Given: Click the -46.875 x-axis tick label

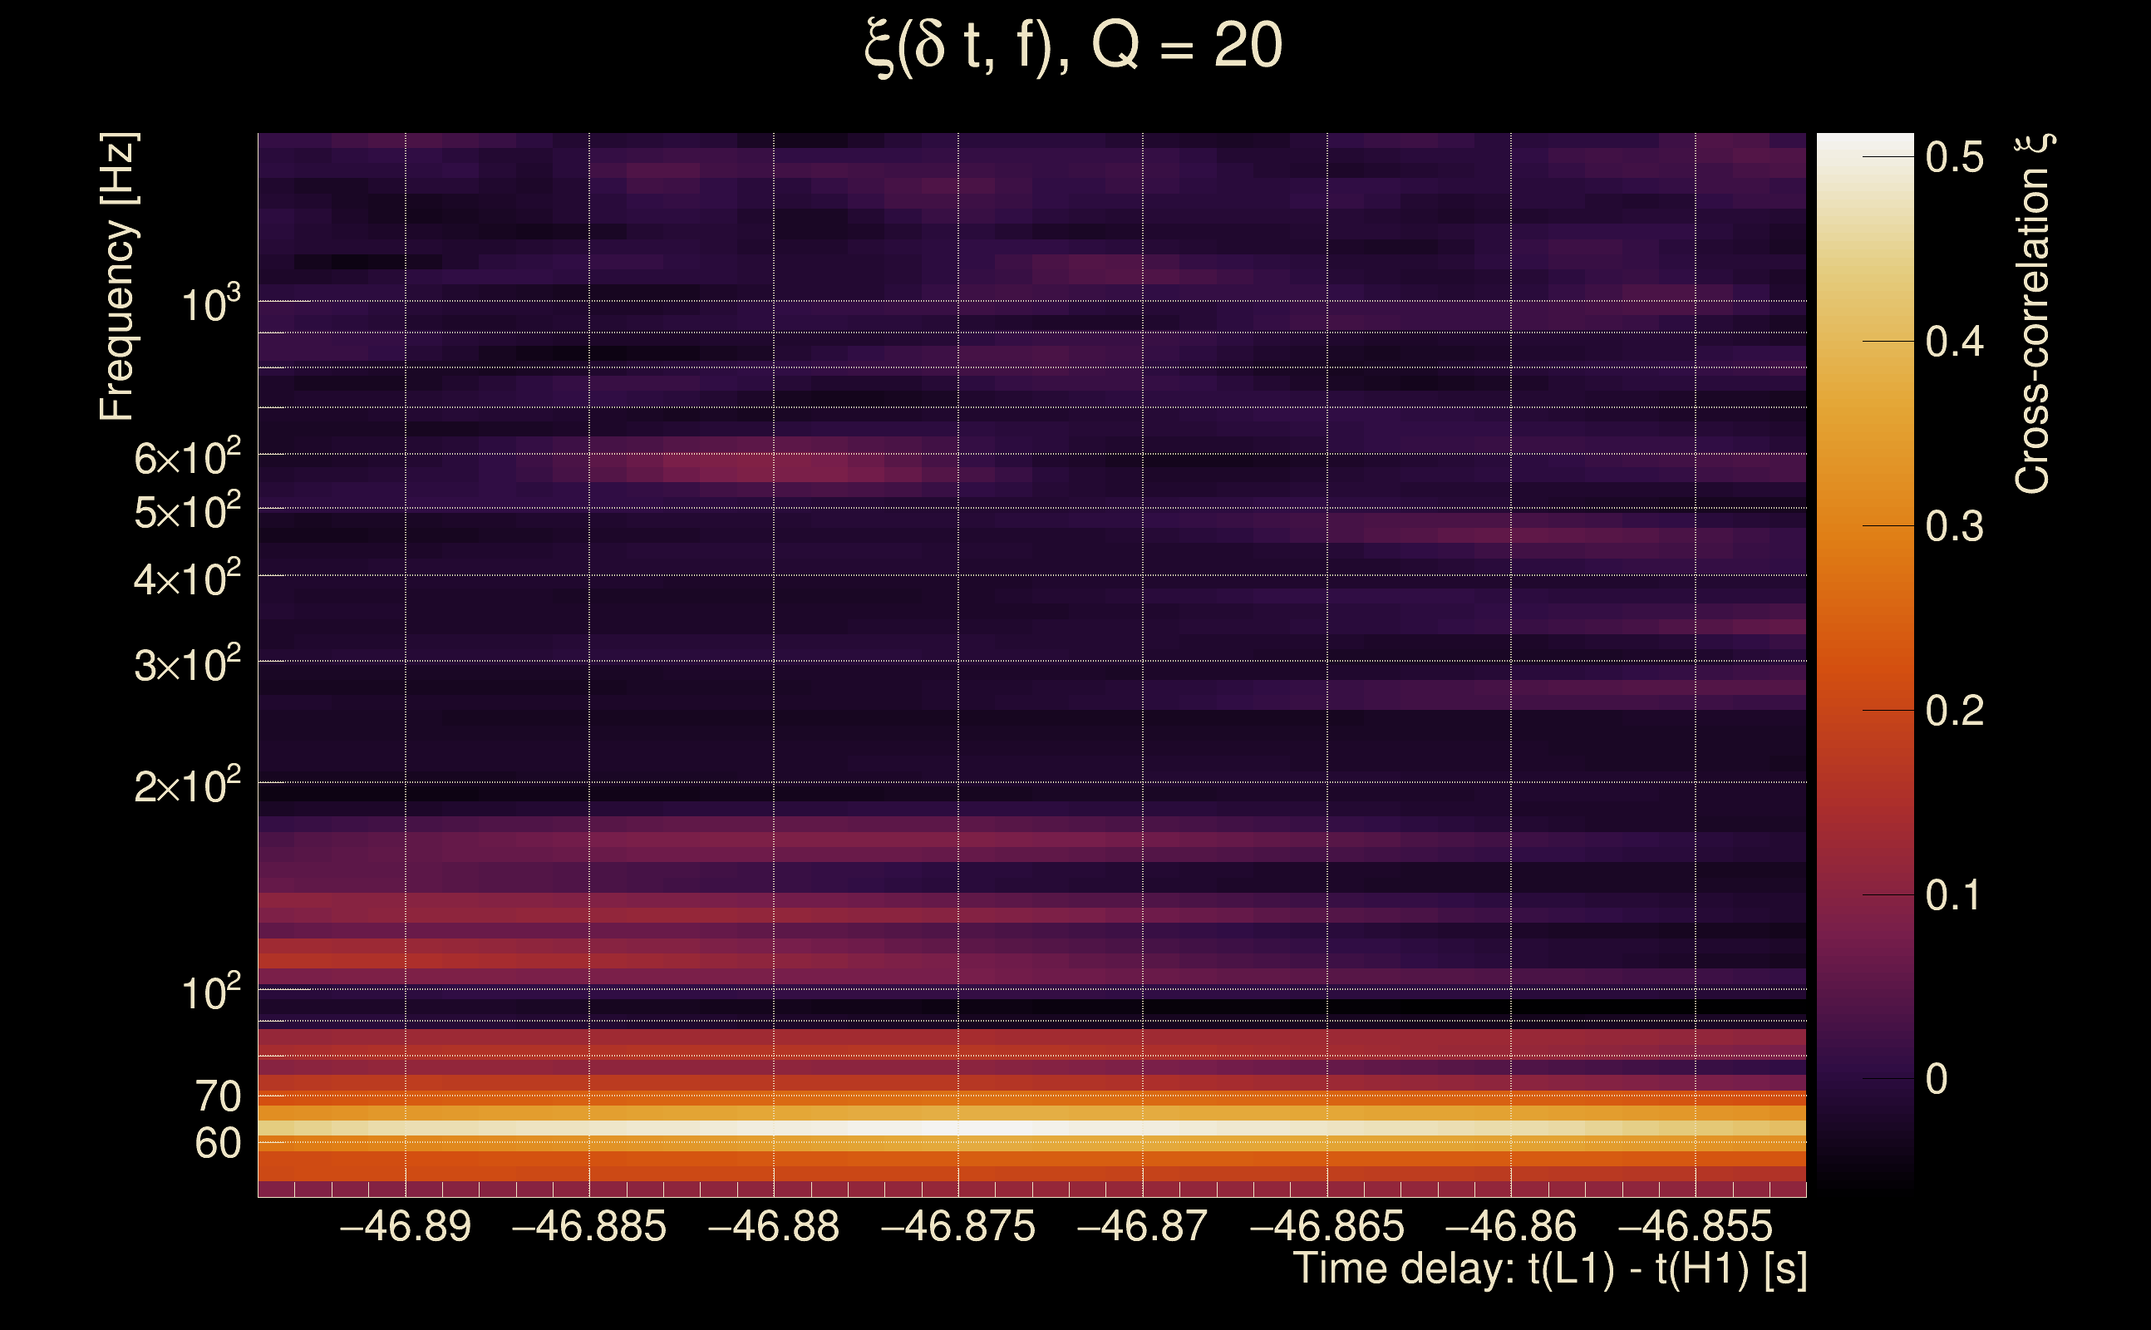Looking at the screenshot, I should (957, 1226).
